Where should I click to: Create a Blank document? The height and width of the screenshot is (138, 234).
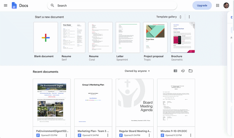[46, 38]
